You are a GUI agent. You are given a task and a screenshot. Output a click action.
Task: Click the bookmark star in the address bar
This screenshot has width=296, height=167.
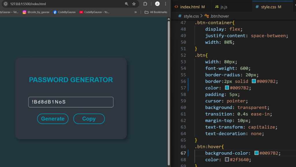pos(134,4)
